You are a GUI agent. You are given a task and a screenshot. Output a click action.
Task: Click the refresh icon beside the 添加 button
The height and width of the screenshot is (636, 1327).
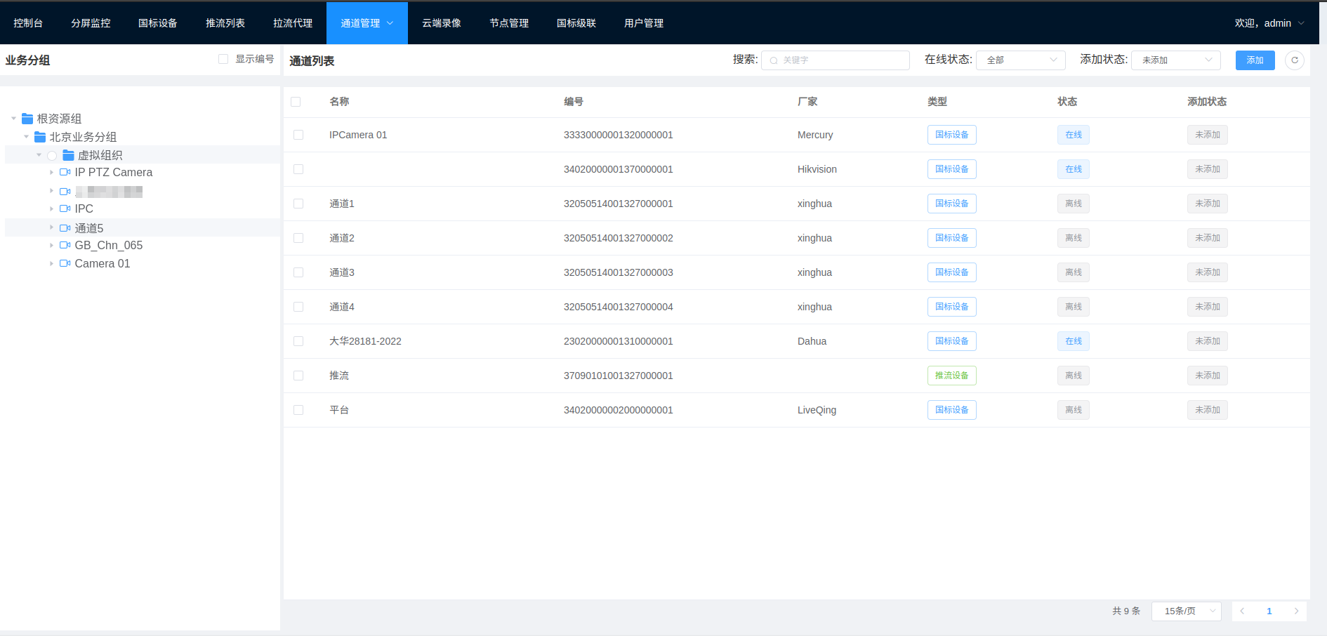(x=1294, y=60)
